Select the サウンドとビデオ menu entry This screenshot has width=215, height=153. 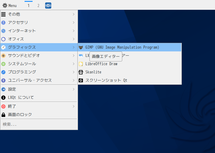(39, 56)
